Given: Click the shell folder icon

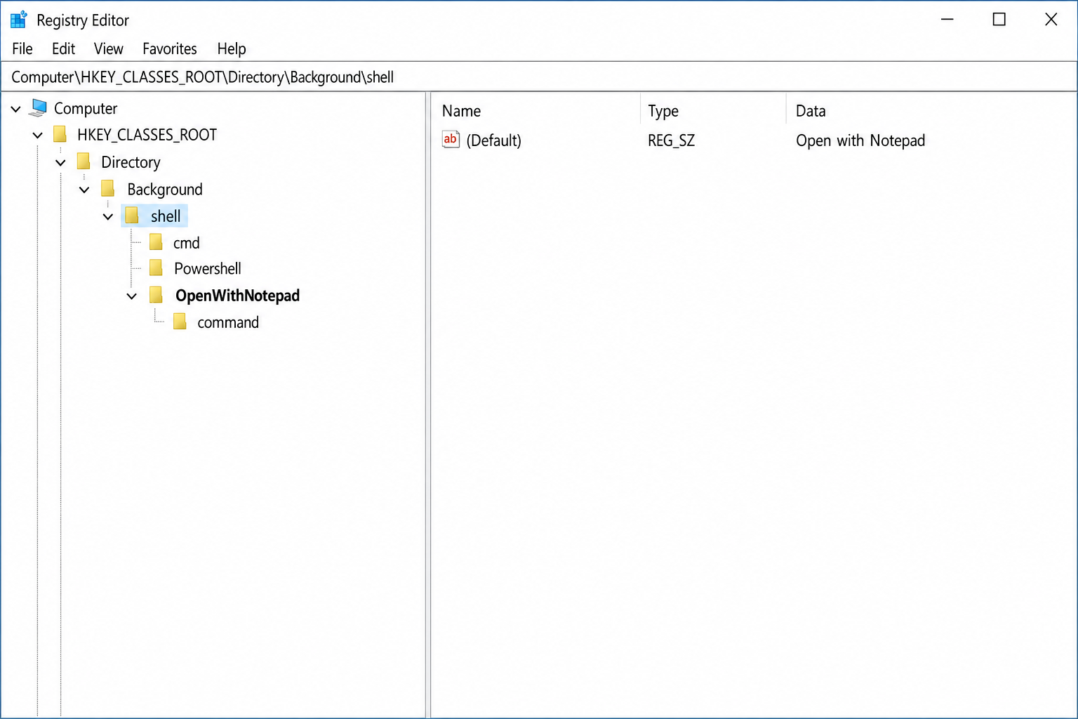Looking at the screenshot, I should [132, 216].
